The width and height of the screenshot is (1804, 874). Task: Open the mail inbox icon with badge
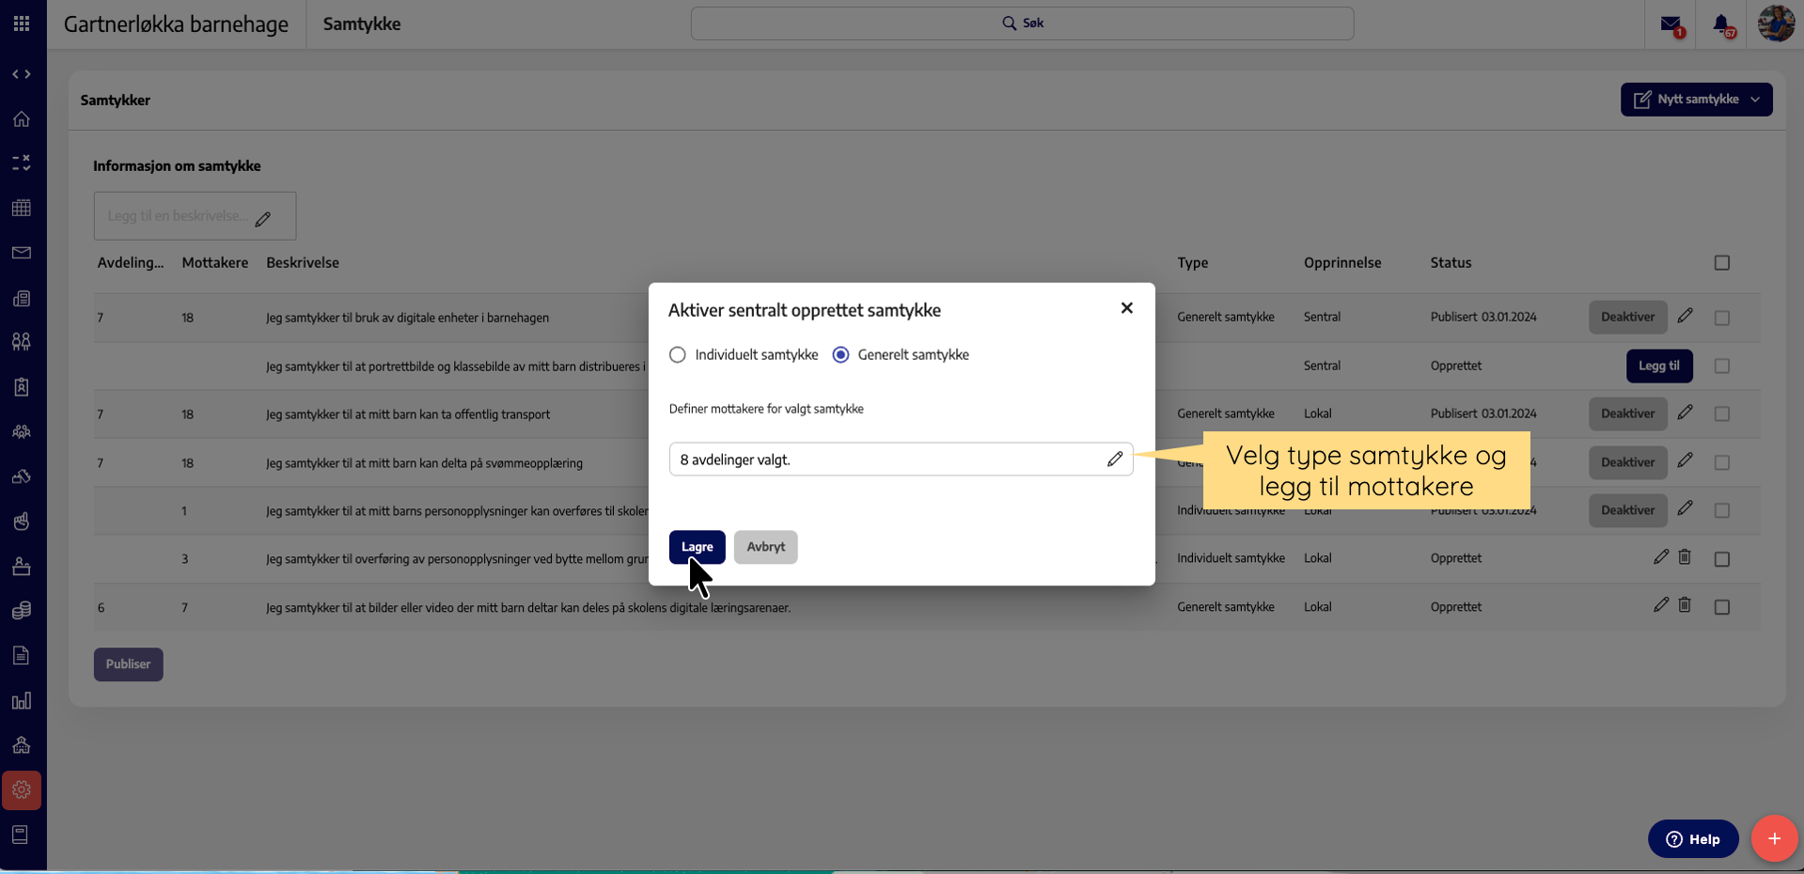click(x=1671, y=24)
